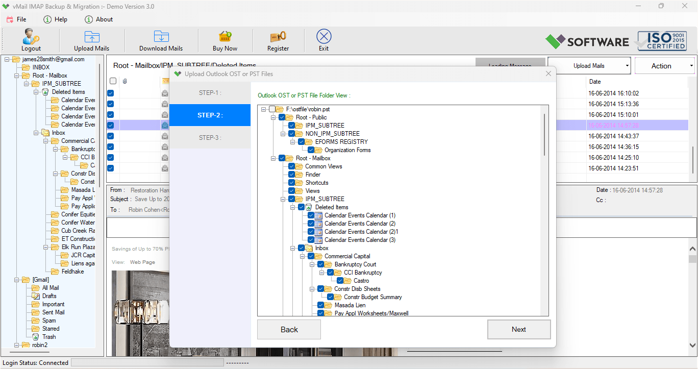698x369 pixels.
Task: Uncheck the Commercial Capital checkbox
Action: (x=311, y=256)
